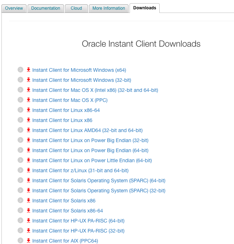Click gray arrow bullet beside Power Big Endian (32-bit)

pyautogui.click(x=20, y=140)
